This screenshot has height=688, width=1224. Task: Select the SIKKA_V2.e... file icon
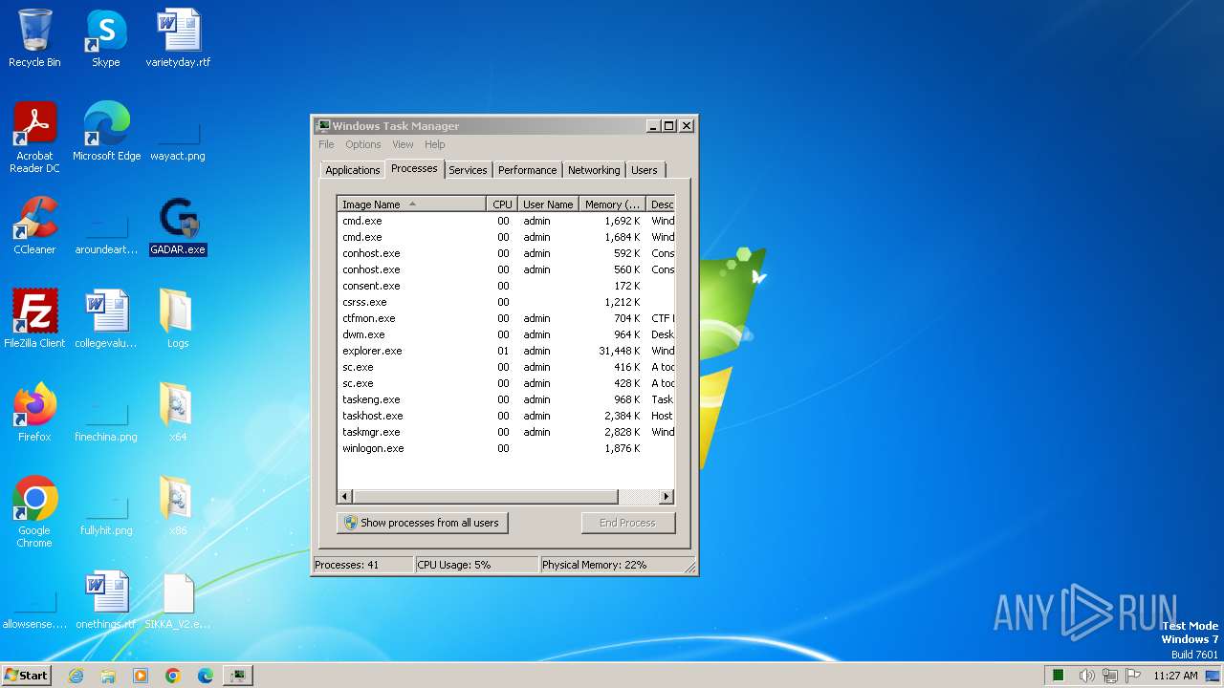coord(178,600)
